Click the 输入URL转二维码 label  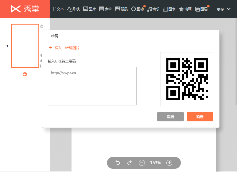62,61
